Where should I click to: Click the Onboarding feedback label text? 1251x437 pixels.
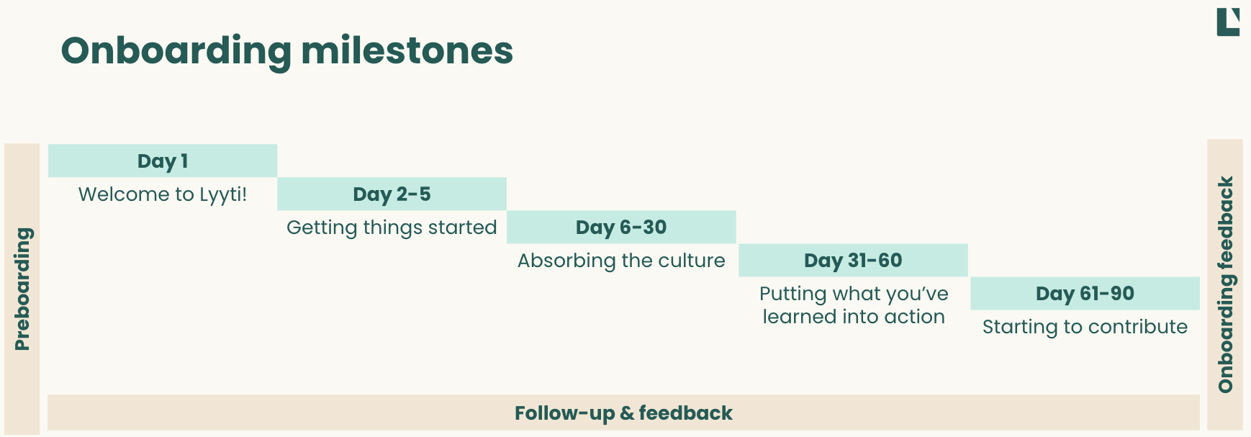(1225, 284)
